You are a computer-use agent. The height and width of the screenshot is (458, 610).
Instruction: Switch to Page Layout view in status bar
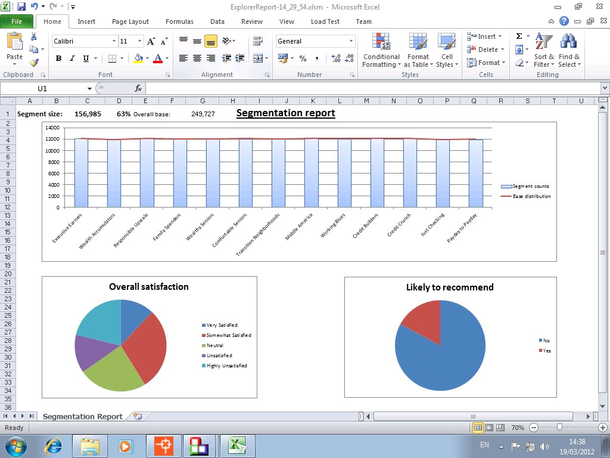(x=489, y=428)
